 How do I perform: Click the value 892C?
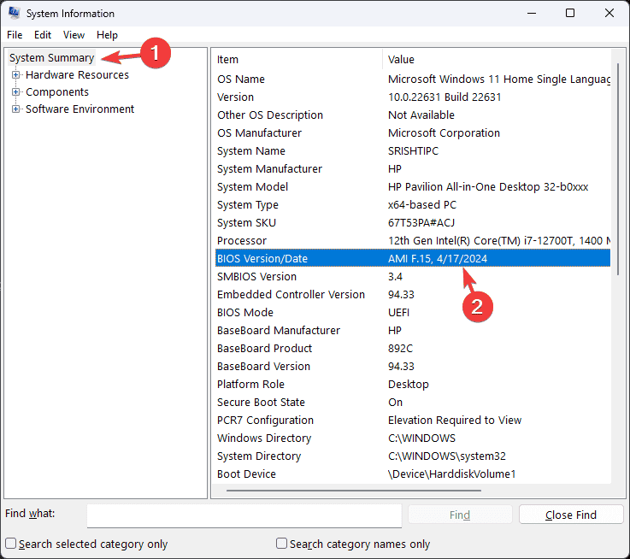(400, 349)
